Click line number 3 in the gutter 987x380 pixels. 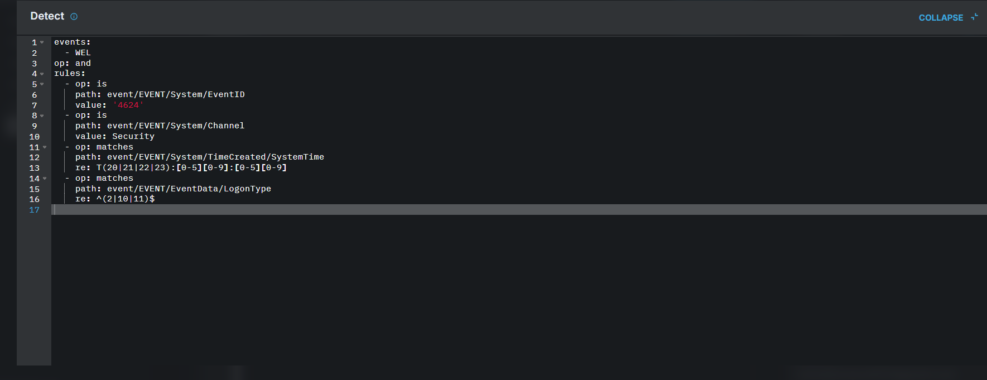(x=35, y=64)
